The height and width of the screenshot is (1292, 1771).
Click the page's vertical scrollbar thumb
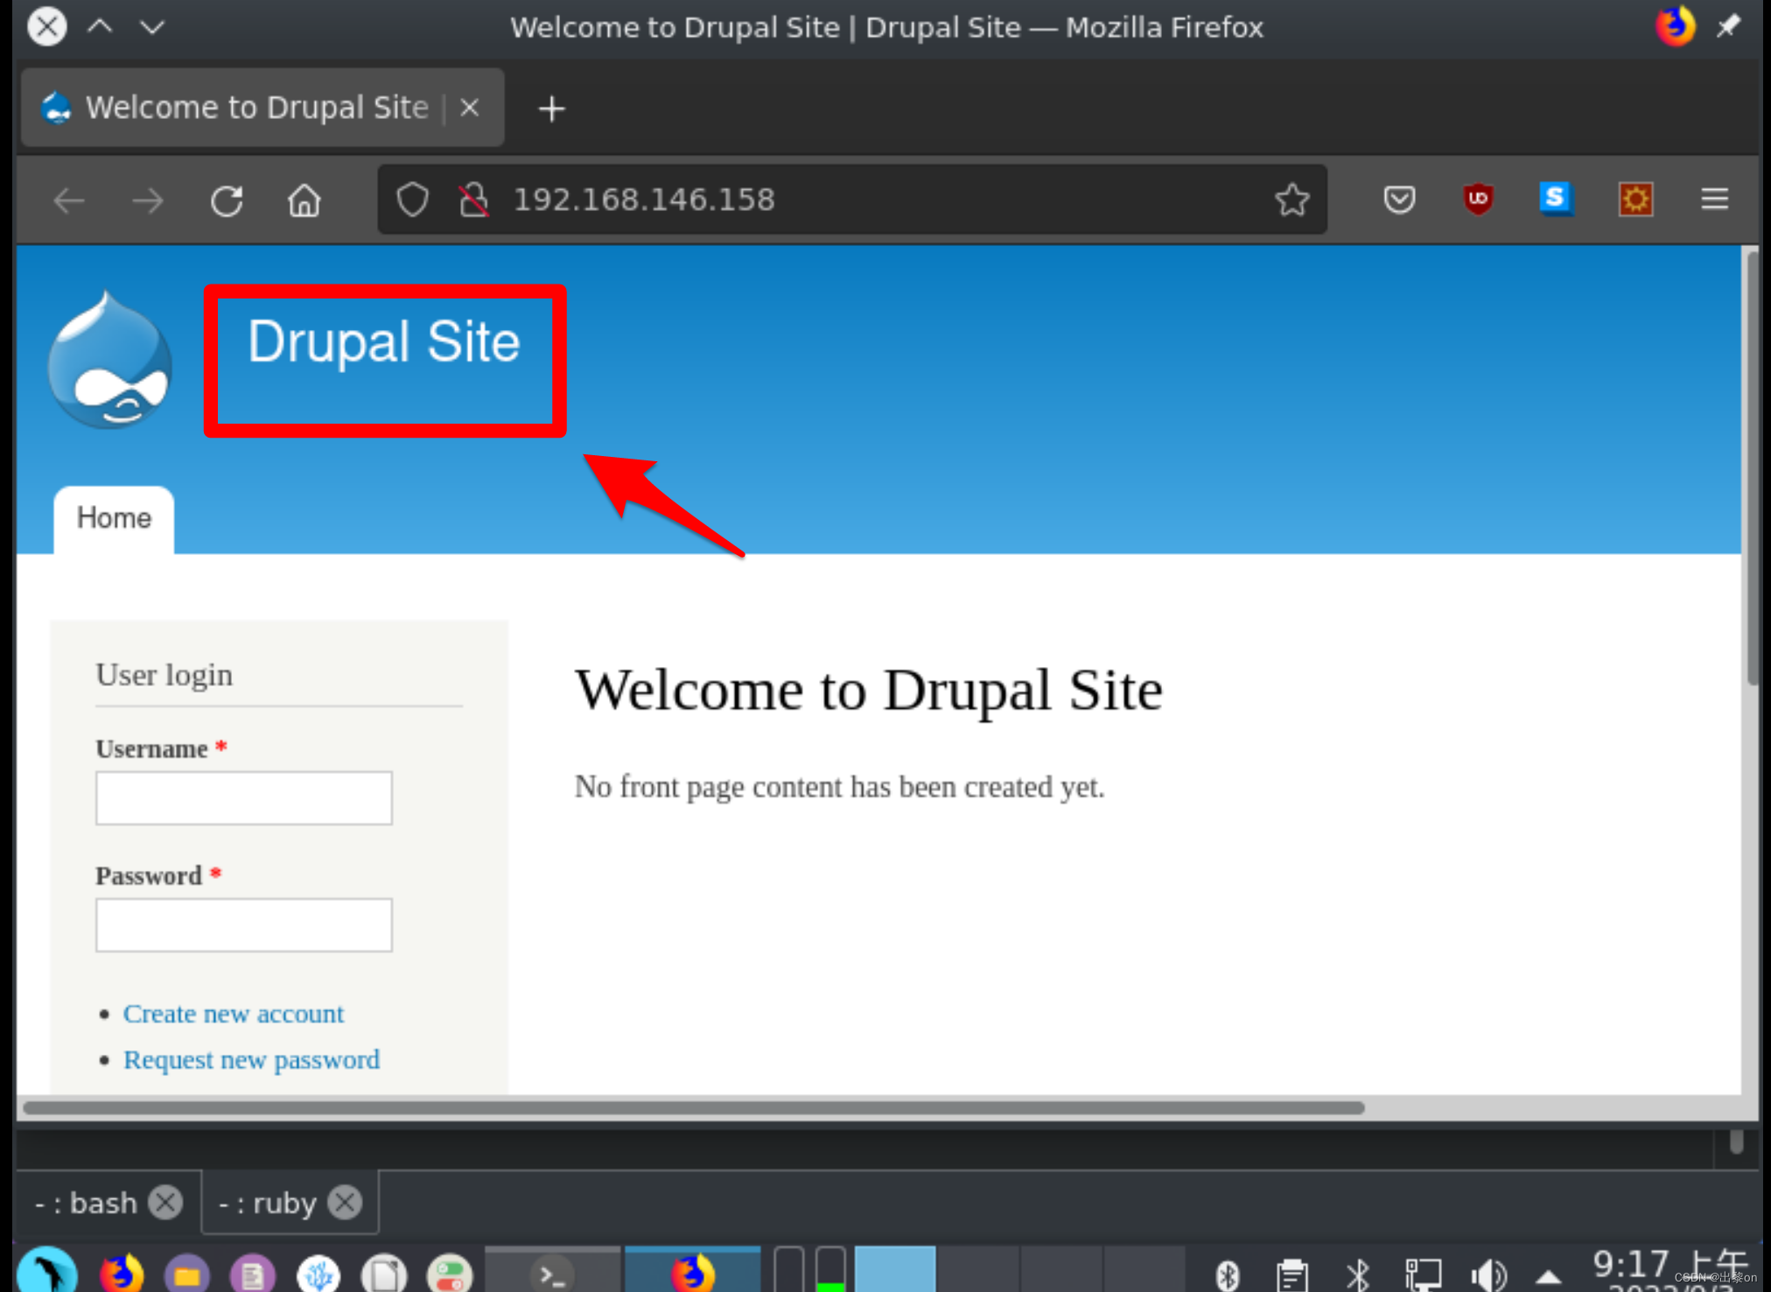point(1752,468)
